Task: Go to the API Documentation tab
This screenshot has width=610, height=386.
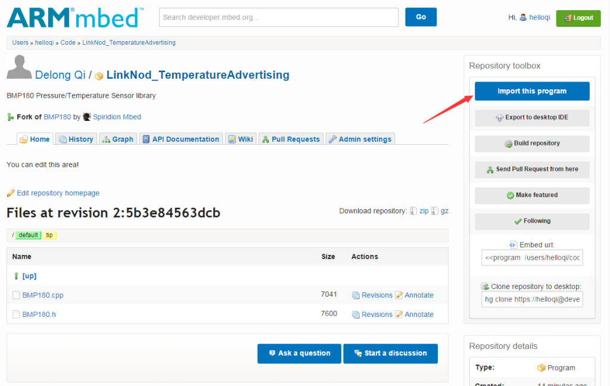Action: (x=181, y=139)
